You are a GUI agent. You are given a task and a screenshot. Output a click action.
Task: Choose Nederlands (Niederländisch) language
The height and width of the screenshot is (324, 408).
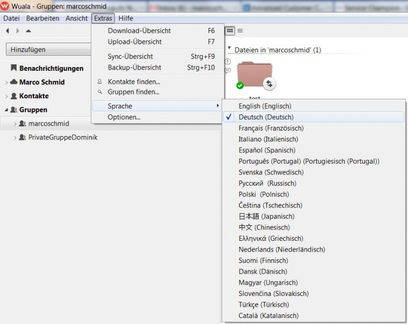click(x=314, y=249)
